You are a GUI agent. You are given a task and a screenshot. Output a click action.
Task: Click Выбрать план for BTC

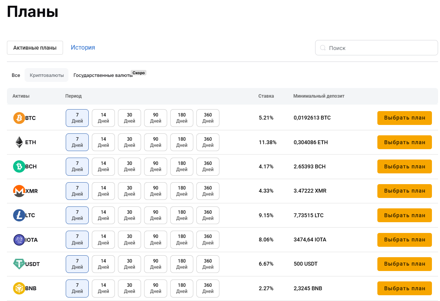404,118
